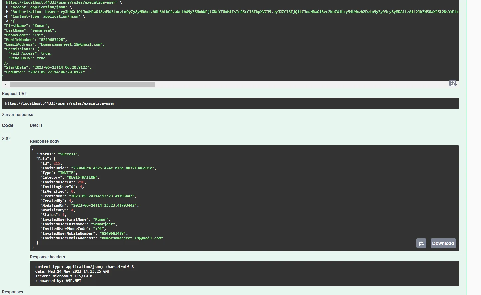The image size is (481, 295).
Task: Click the curl scrollbar left arrow
Action: (5, 85)
